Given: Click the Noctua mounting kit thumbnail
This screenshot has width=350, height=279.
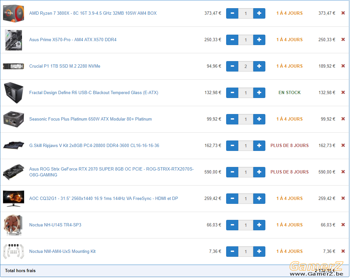Looking at the screenshot, I should (x=14, y=251).
